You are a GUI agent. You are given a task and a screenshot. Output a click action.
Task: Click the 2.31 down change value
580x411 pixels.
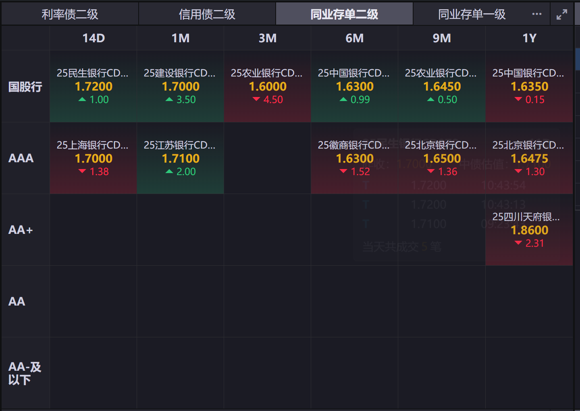click(535, 243)
